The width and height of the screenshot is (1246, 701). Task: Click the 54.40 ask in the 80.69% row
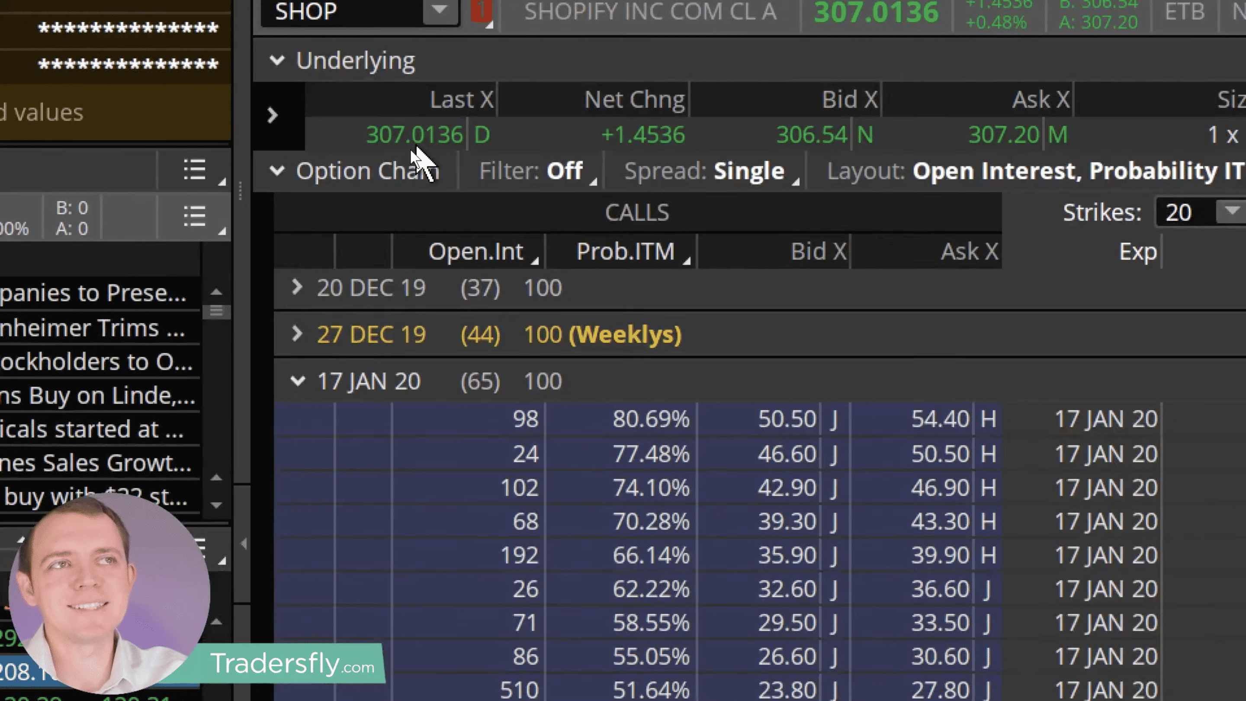point(940,419)
